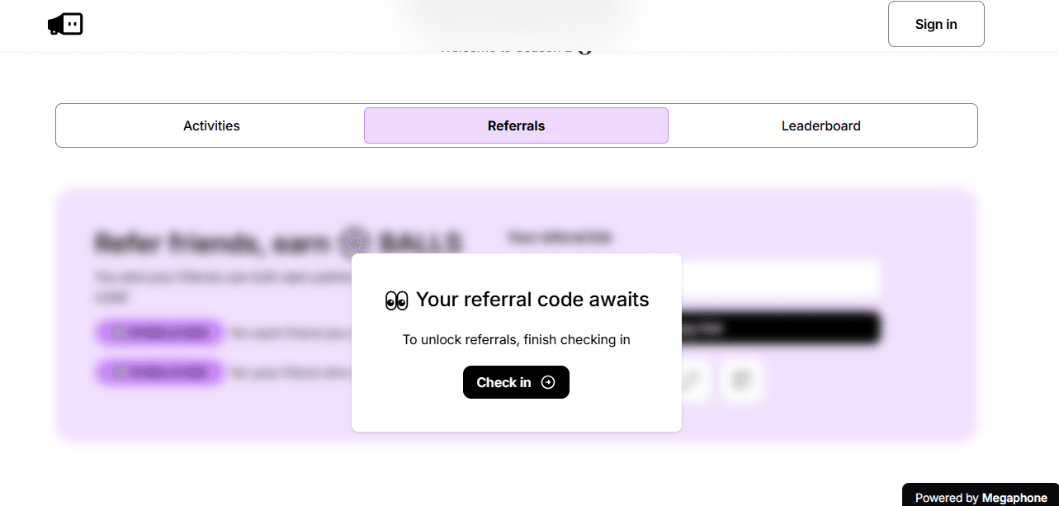
Task: Switch to the Activities tab
Action: (211, 125)
